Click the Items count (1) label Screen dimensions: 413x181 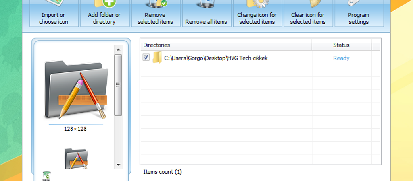(x=163, y=172)
